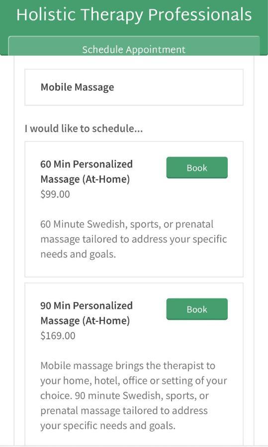Click the 60 Min Personalized Massage title
Screen dimensions: 268x447
(x=87, y=172)
